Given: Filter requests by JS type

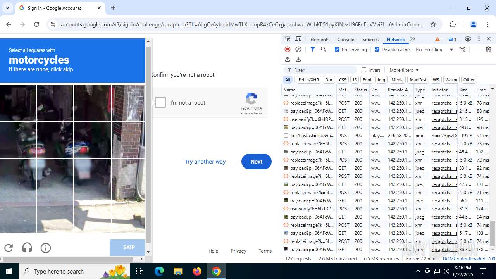Looking at the screenshot, I should 354,80.
